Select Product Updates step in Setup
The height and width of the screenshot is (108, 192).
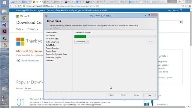[52, 39]
